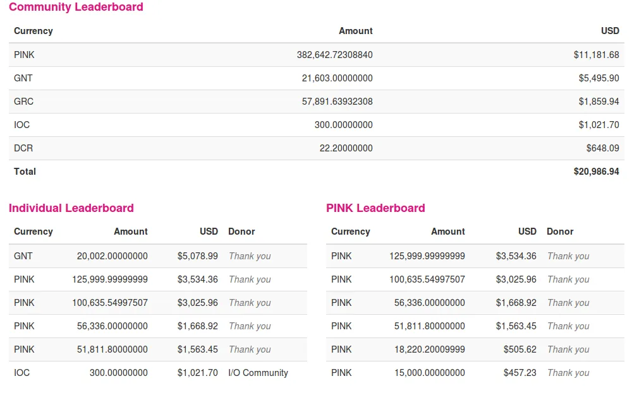Select the Individual Leaderboard heading
This screenshot has width=632, height=393.
71,208
